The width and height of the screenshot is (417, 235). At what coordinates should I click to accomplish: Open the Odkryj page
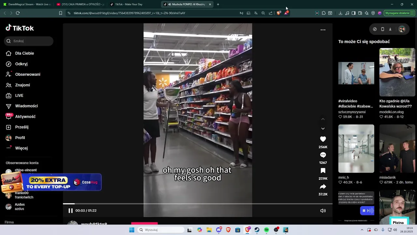(17, 64)
